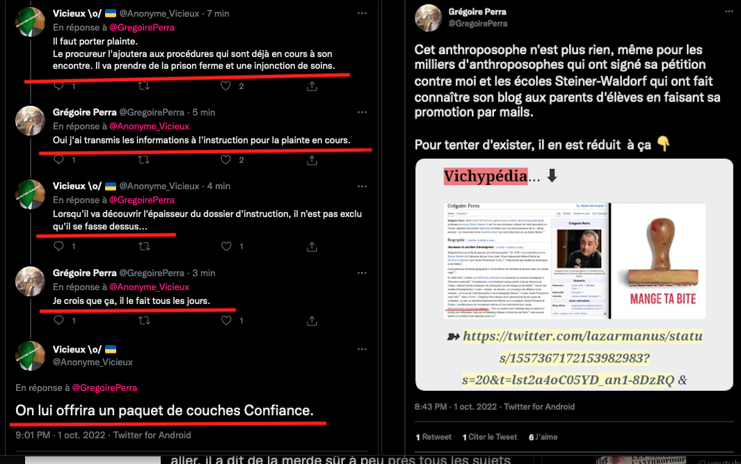The height and width of the screenshot is (464, 741).
Task: View the 1 Retweet list
Action: pos(433,437)
